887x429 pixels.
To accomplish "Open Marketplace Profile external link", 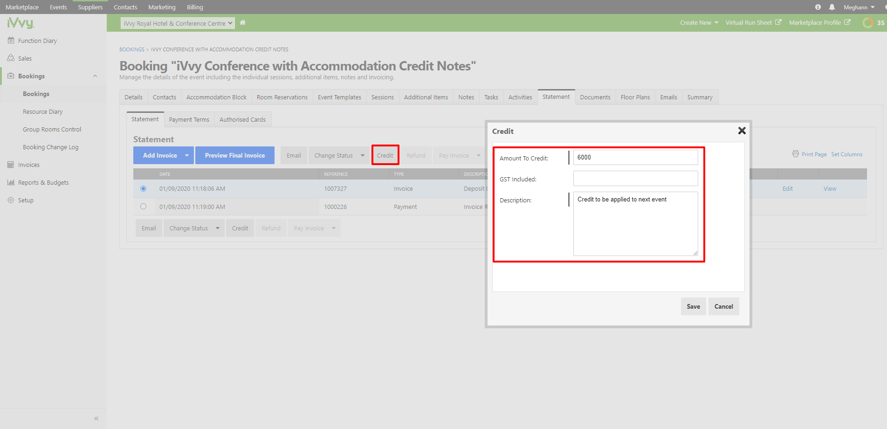I will (x=819, y=22).
